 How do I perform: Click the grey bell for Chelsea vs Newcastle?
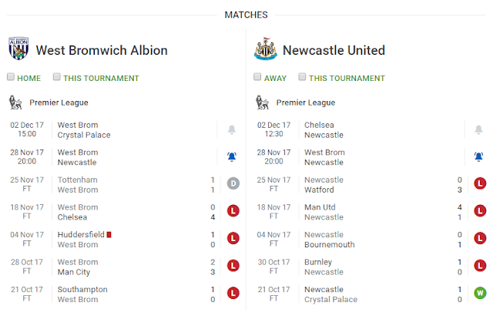(x=478, y=129)
